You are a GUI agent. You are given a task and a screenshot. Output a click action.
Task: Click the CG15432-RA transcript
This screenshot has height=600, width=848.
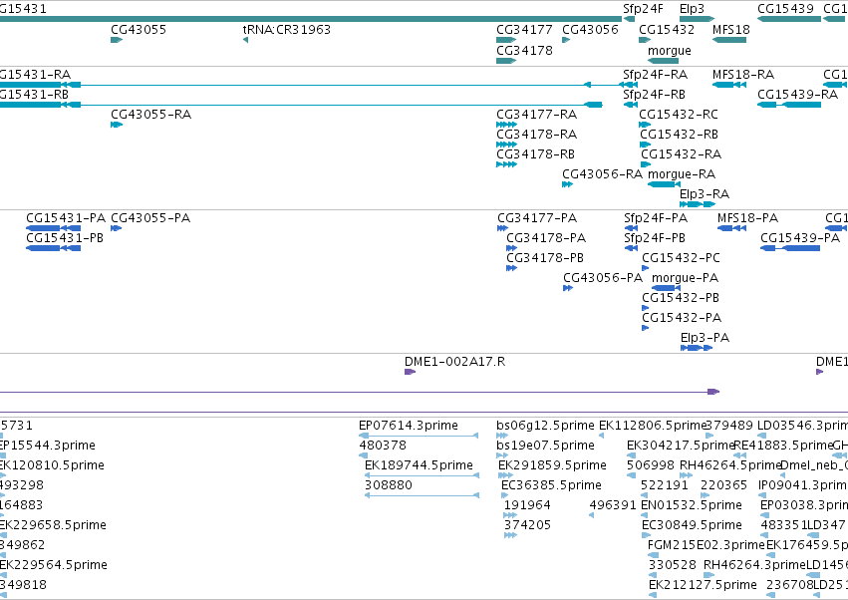click(x=646, y=164)
